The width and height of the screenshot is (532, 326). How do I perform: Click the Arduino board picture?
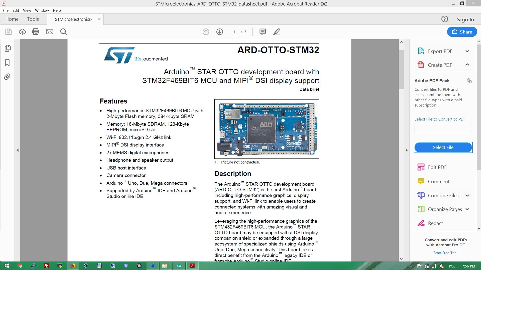point(267,129)
